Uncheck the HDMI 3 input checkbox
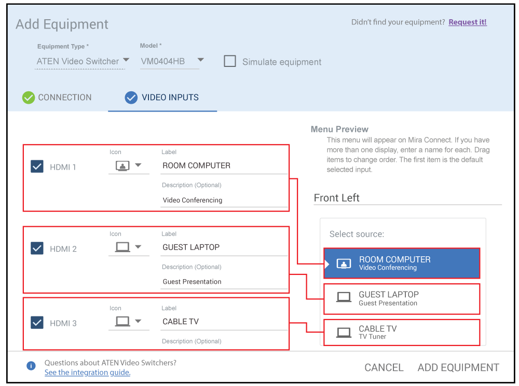 tap(37, 323)
